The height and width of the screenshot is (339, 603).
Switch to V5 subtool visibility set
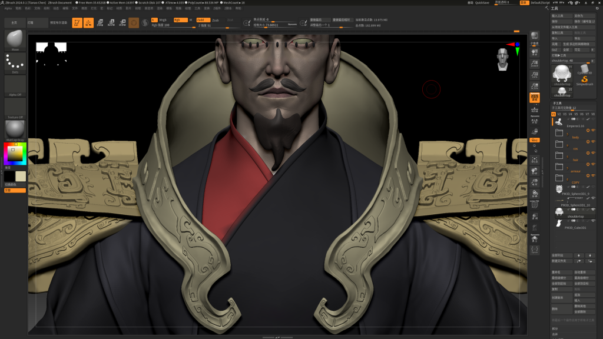[576, 114]
